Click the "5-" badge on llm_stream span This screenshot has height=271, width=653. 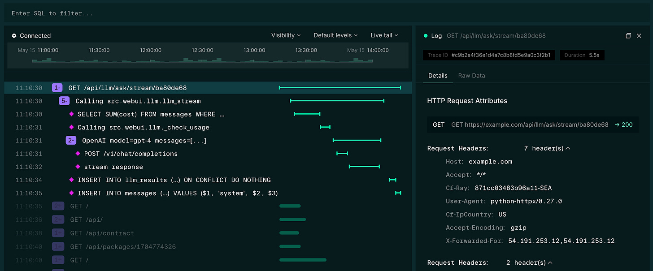click(x=63, y=101)
